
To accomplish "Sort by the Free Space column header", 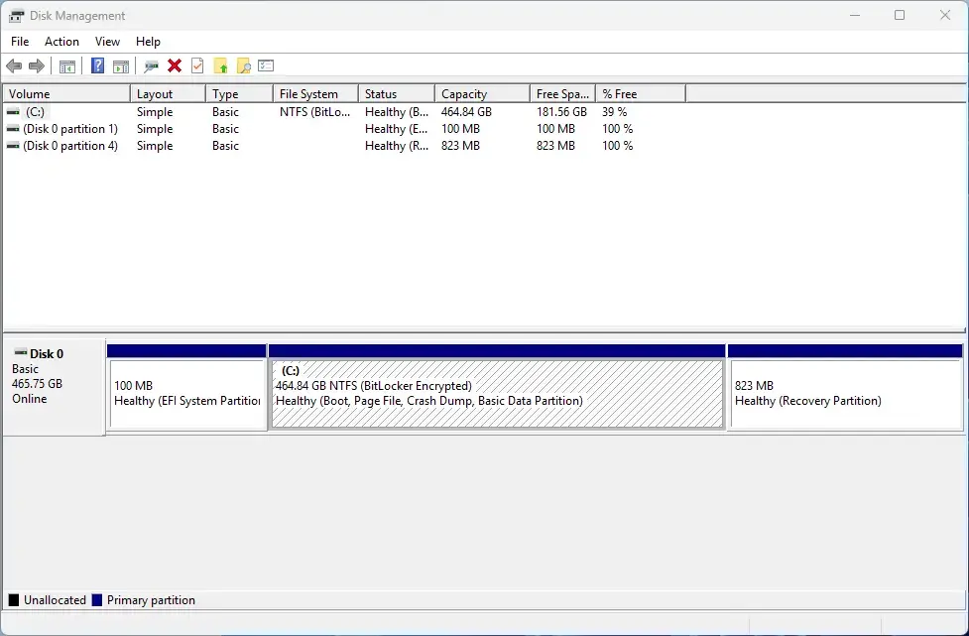I will click(x=563, y=94).
